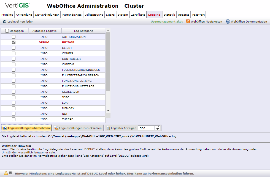This screenshot has width=270, height=177.
Task: Click the log table scrollbar thumb
Action: click(x=108, y=61)
